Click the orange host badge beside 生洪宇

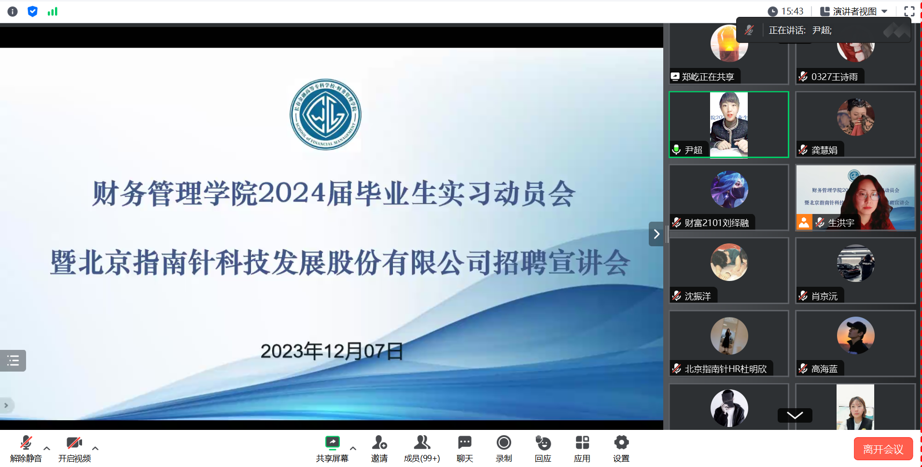click(804, 223)
